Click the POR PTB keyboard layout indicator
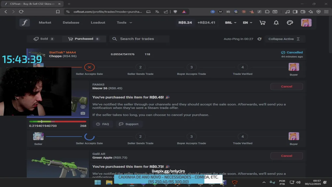The image size is (332, 187). (x=282, y=182)
